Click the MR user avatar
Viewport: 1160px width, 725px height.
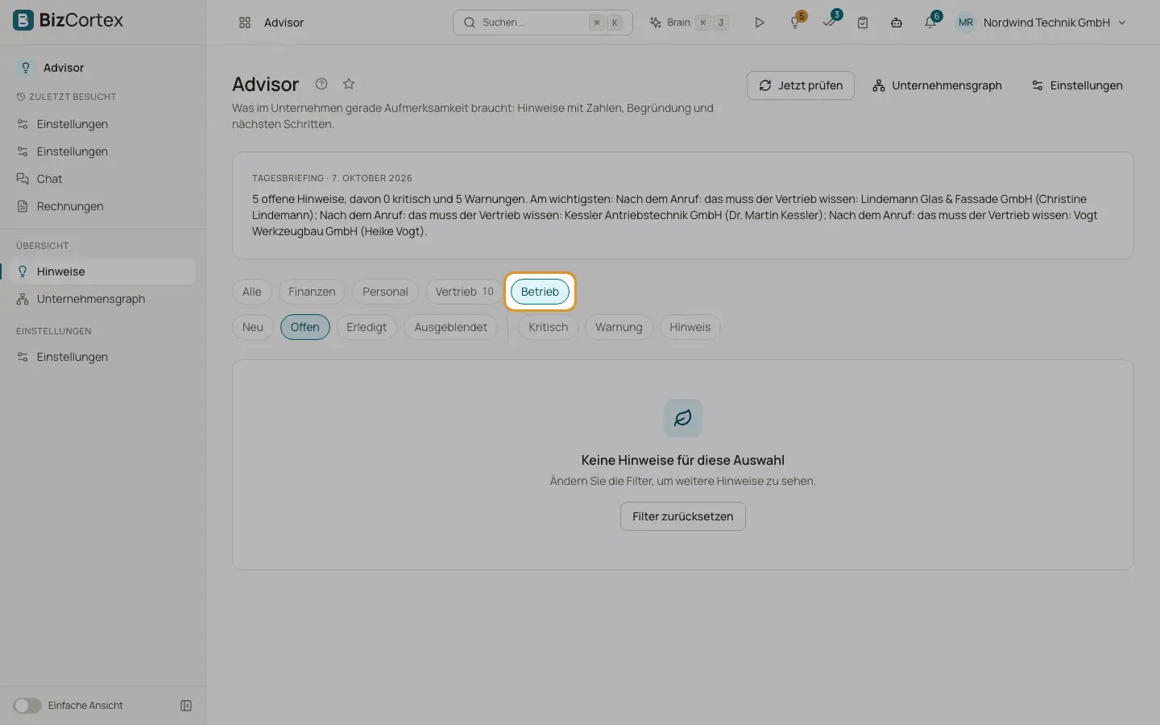tap(966, 23)
